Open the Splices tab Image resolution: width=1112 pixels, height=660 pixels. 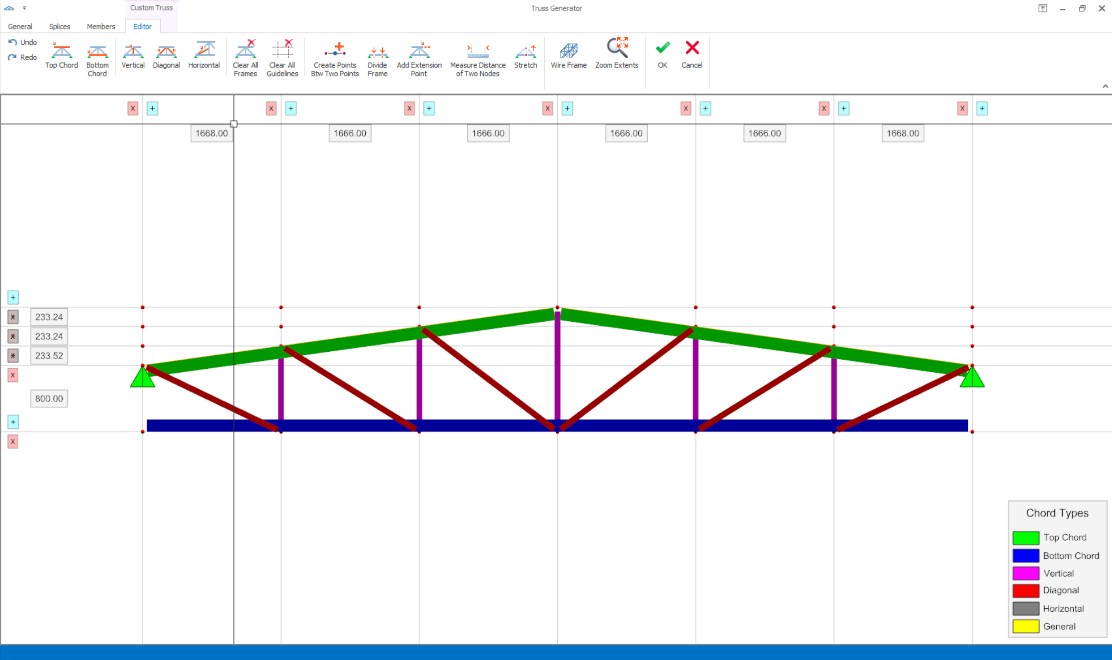(x=60, y=27)
